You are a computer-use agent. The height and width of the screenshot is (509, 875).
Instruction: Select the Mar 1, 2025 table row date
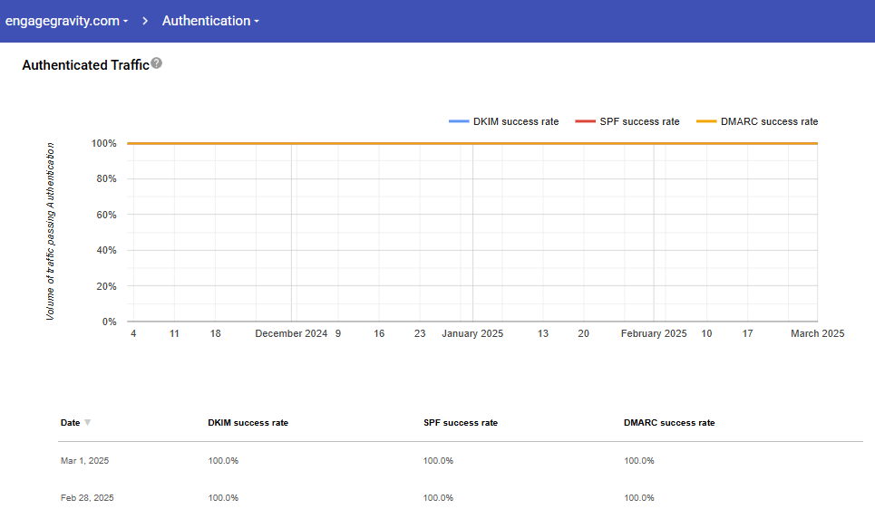click(x=84, y=461)
